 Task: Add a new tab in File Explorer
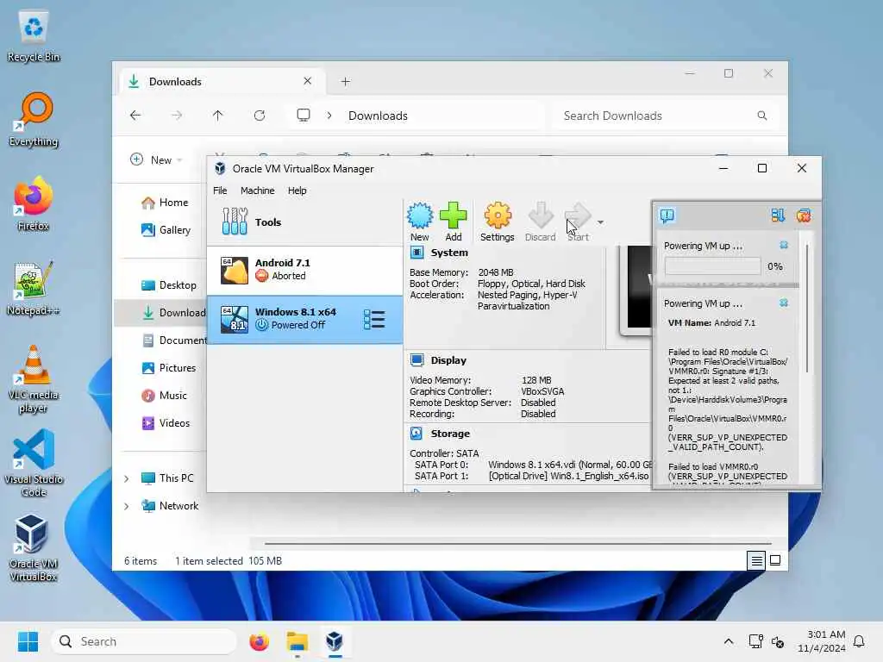(345, 82)
